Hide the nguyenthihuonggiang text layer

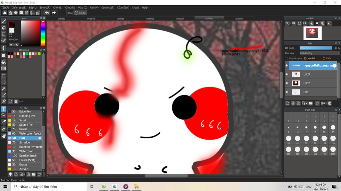287,65
